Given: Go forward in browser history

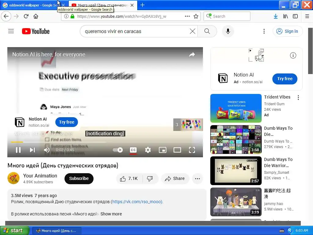Looking at the screenshot, I should point(16,16).
